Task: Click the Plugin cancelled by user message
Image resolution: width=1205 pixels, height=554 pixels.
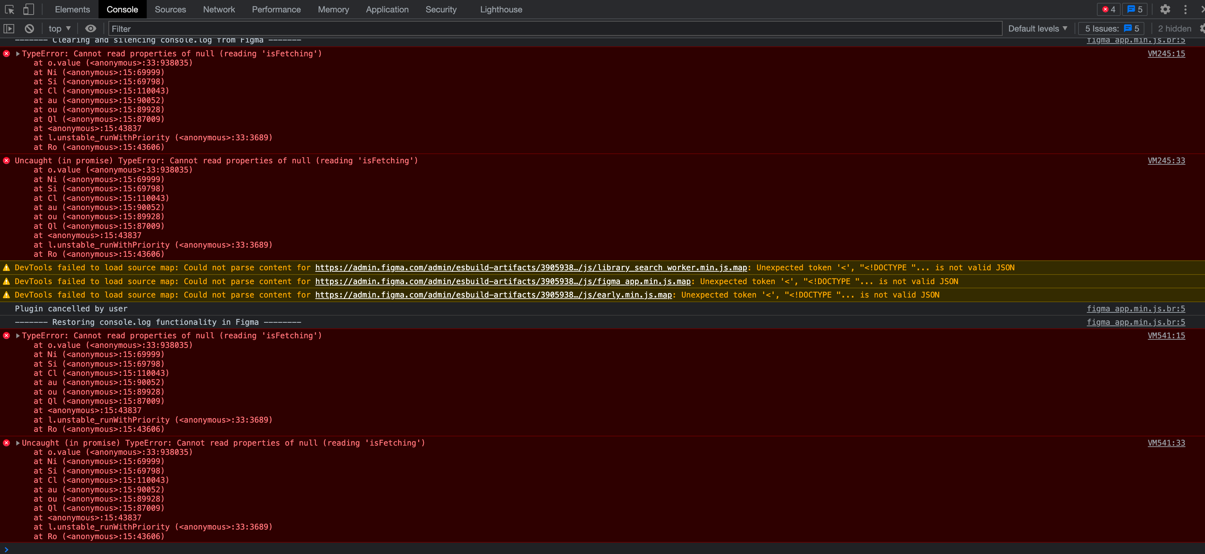Action: point(71,309)
